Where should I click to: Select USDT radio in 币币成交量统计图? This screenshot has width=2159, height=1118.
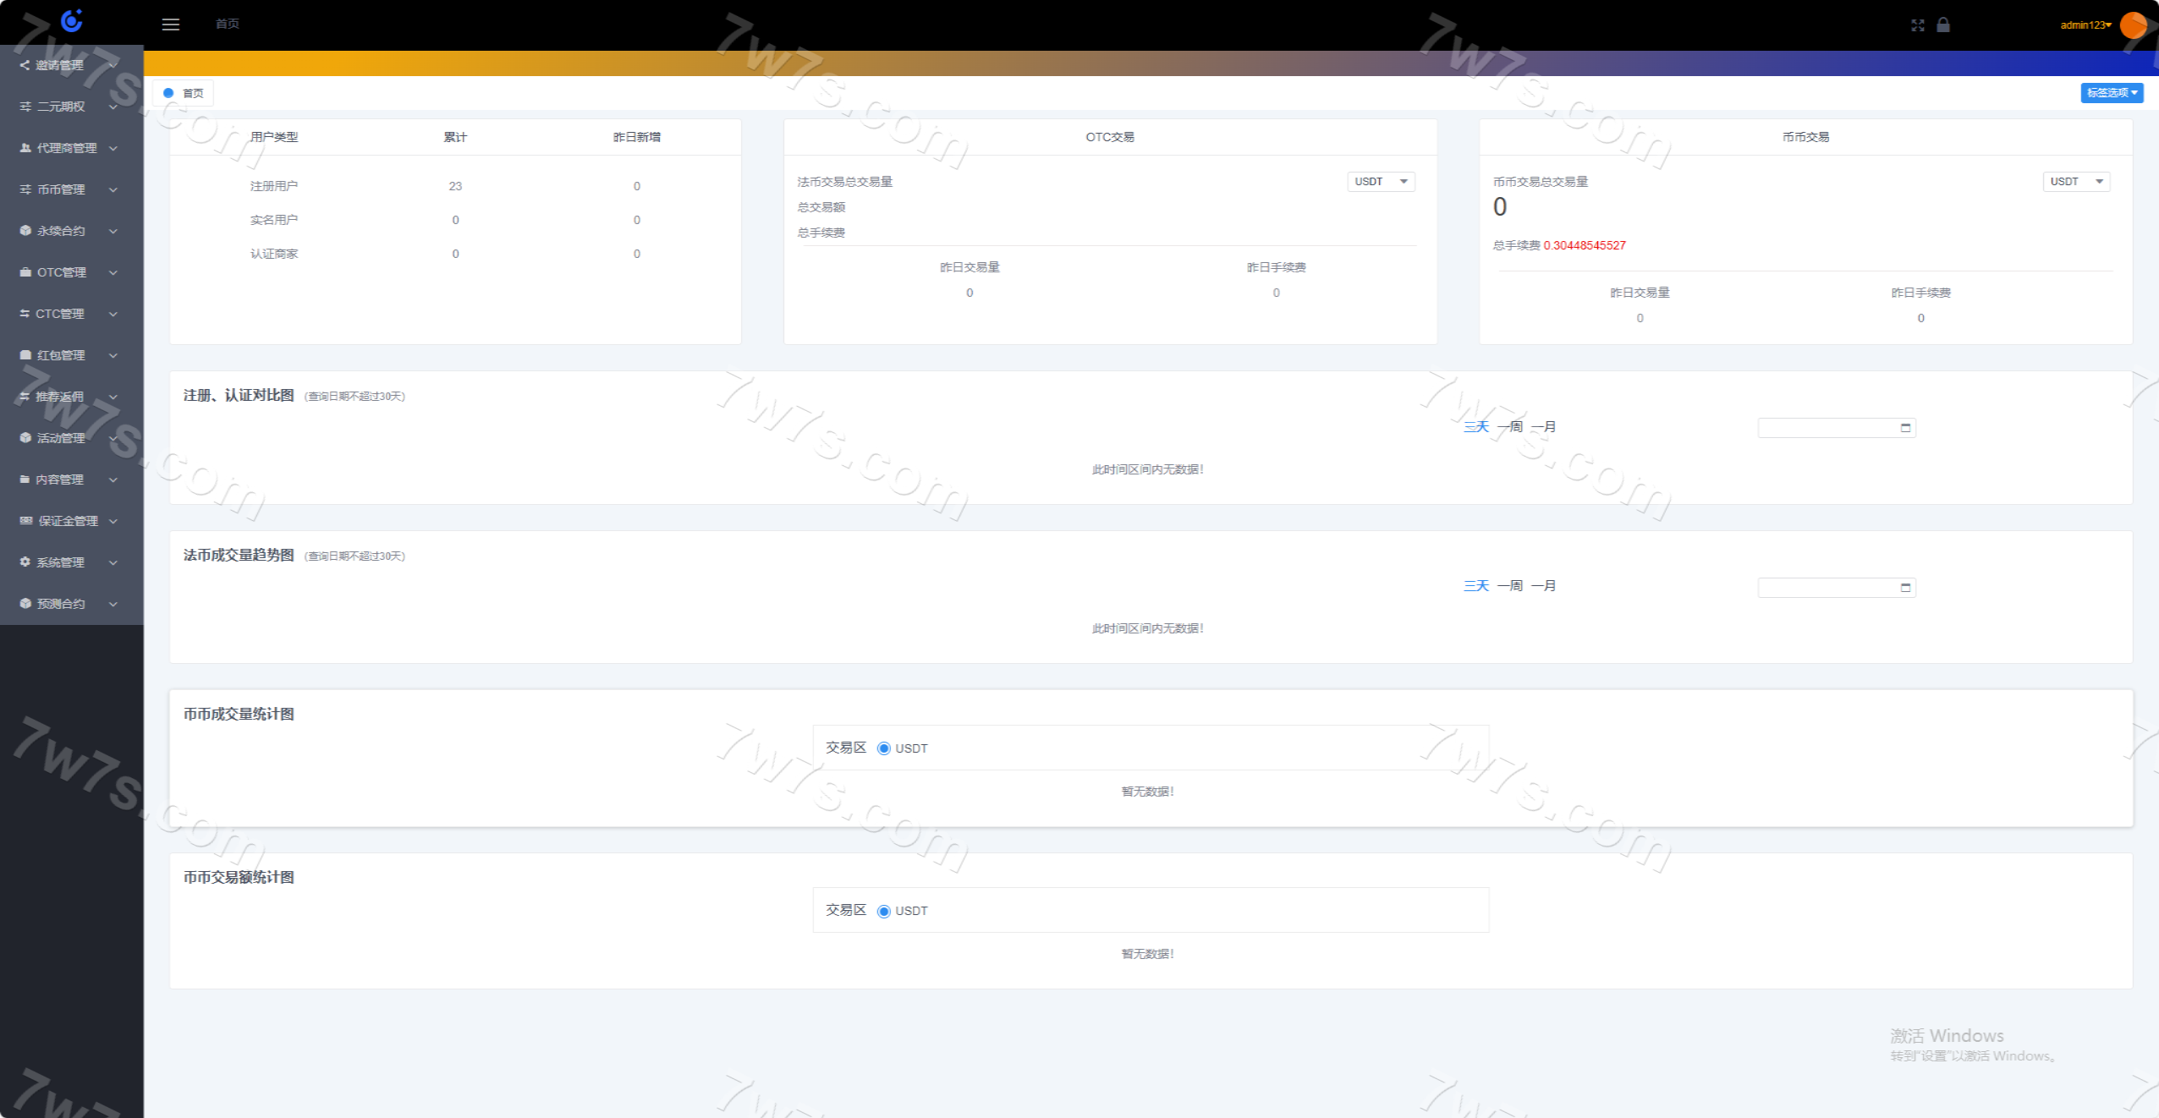click(x=884, y=748)
